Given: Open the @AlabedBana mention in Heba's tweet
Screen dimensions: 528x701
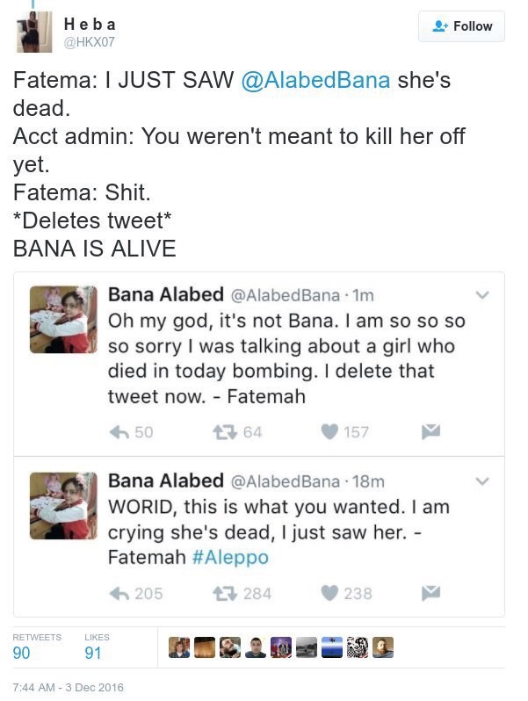Looking at the screenshot, I should pos(315,80).
